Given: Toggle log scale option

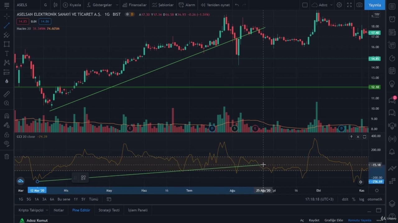Looking at the screenshot, I should (361, 199).
